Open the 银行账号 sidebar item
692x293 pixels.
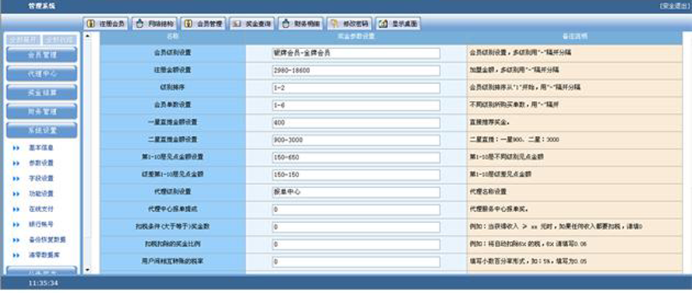(41, 225)
